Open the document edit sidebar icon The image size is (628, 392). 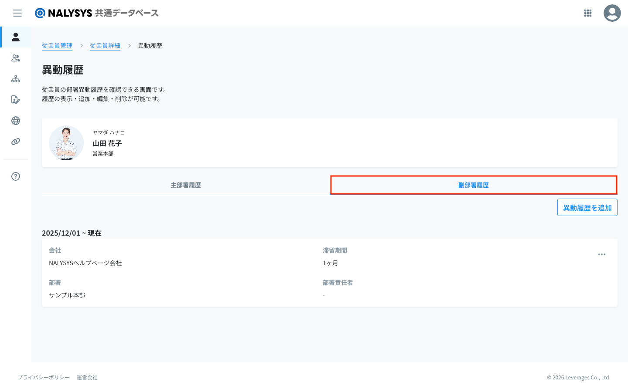click(16, 100)
